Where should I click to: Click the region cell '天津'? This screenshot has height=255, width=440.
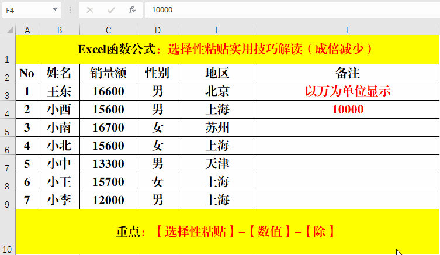[x=217, y=164]
